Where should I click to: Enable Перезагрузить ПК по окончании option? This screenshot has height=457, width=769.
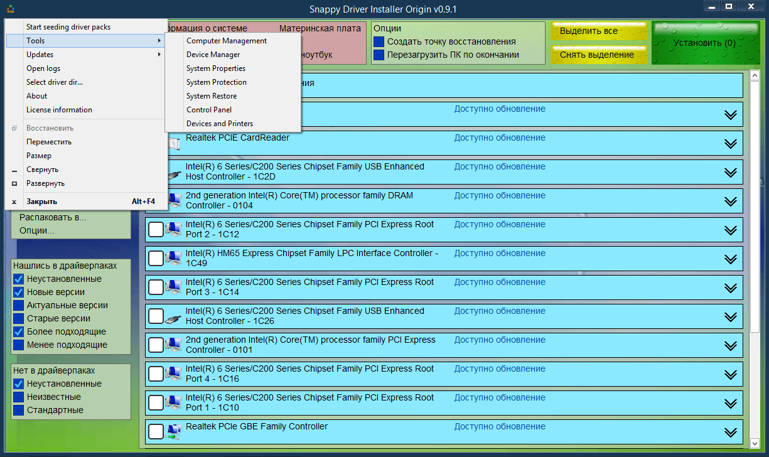coord(379,55)
